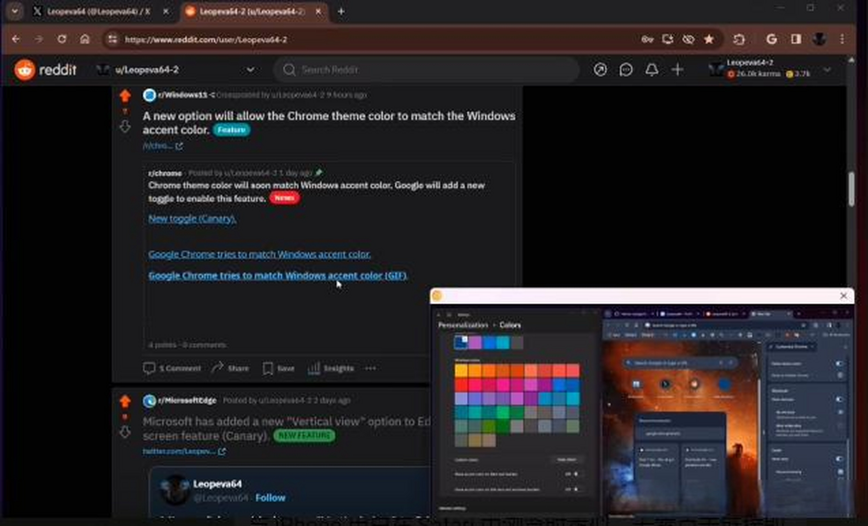Open the Chrome profile avatar
Screen dimensions: 868x526
(x=819, y=39)
